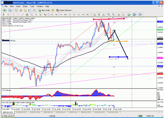Switch to W1 timeframe
The height and width of the screenshot is (118, 164).
click(x=83, y=15)
